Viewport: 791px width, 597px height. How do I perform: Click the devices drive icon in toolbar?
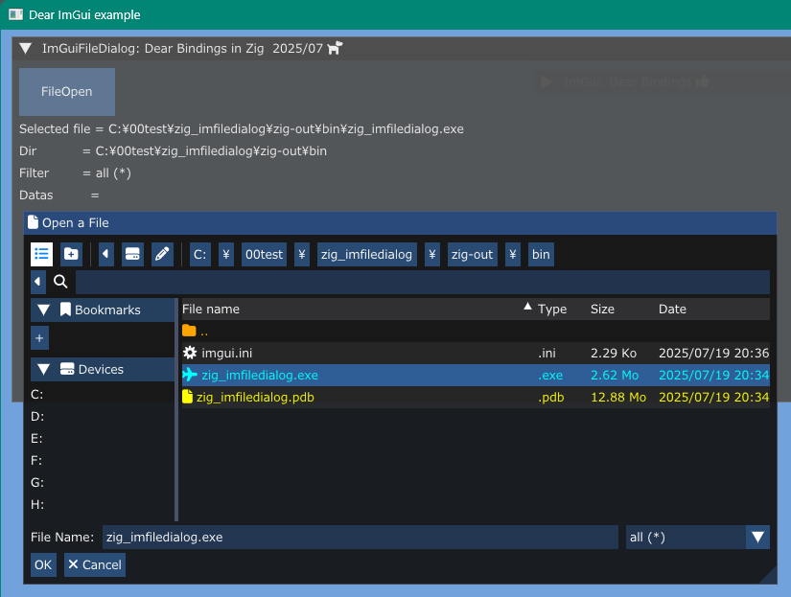[x=132, y=254]
